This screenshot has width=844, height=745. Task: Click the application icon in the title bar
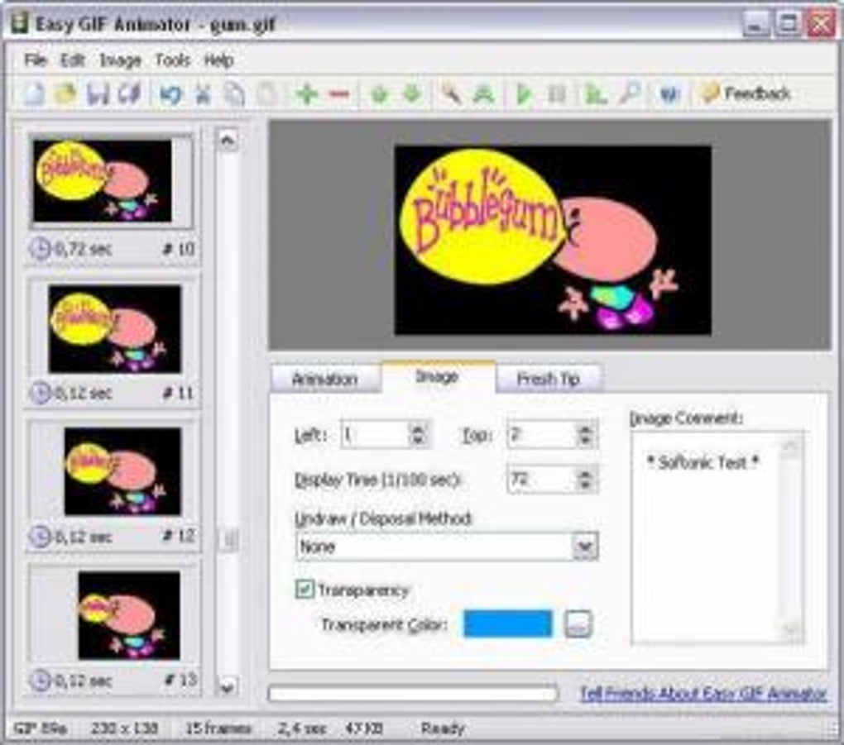19,24
